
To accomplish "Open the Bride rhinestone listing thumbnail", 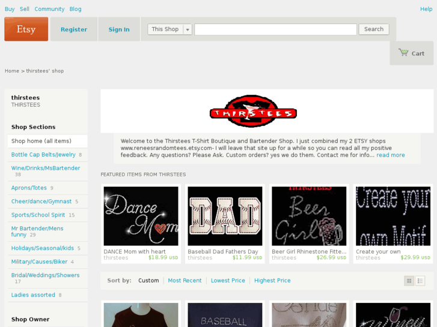I will point(309,315).
